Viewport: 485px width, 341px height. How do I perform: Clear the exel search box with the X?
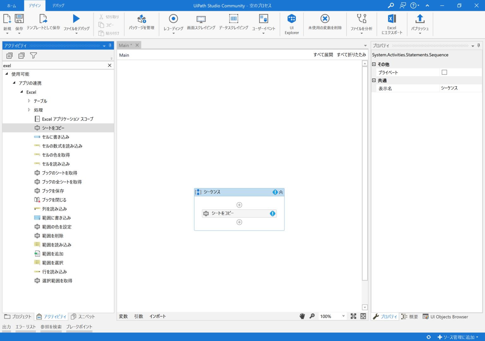pyautogui.click(x=110, y=65)
